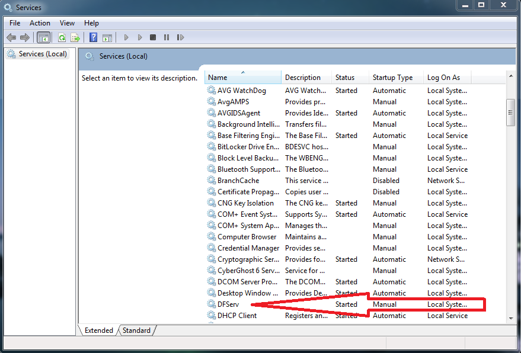The image size is (521, 353).
Task: Click the Start Service play icon
Action: (126, 37)
